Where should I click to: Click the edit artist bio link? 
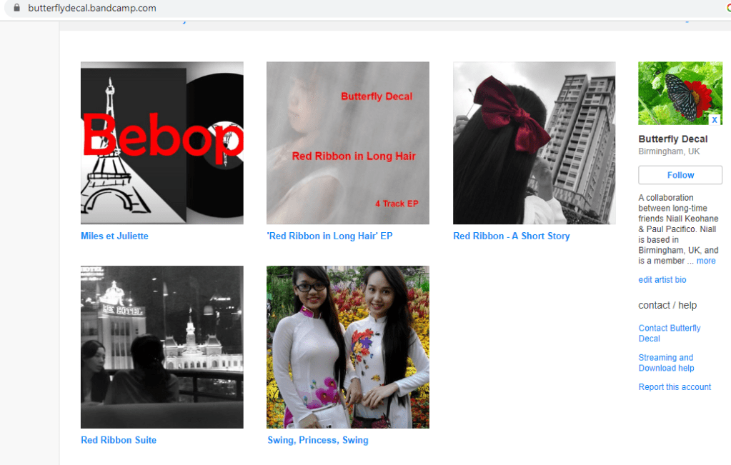pyautogui.click(x=662, y=280)
